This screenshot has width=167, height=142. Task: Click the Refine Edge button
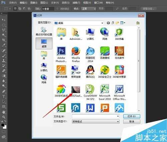coord(149,9)
